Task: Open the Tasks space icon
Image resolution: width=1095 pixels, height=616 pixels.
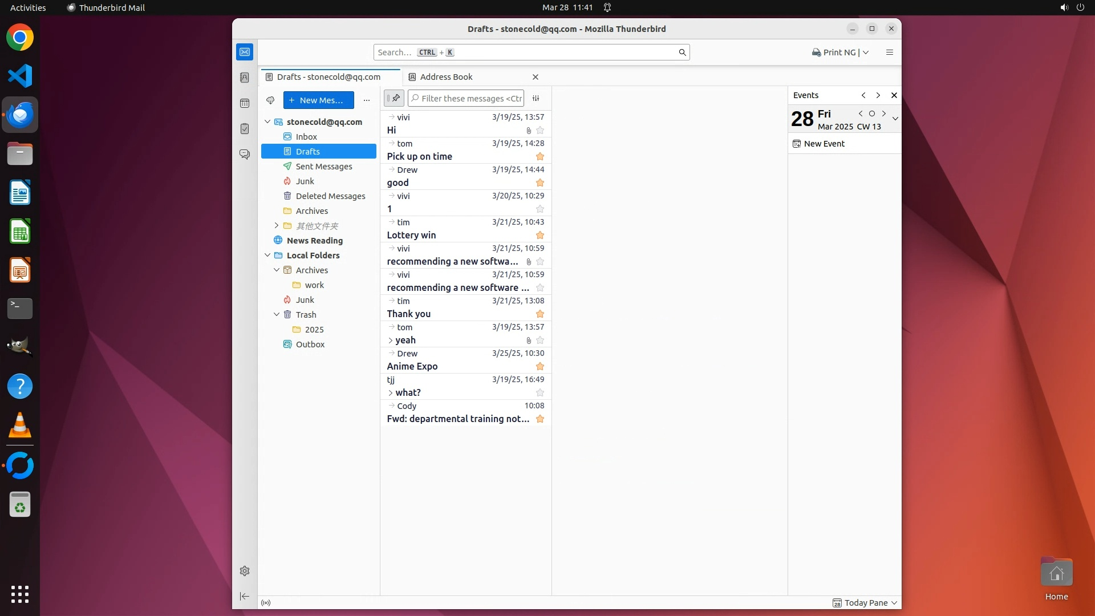Action: coord(245,129)
